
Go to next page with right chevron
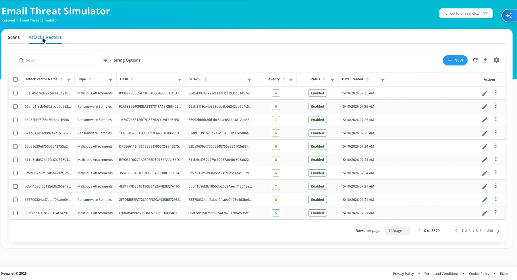tap(498, 231)
